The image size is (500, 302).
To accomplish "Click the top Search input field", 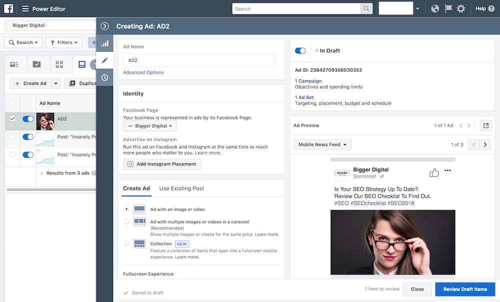I will pos(296,8).
